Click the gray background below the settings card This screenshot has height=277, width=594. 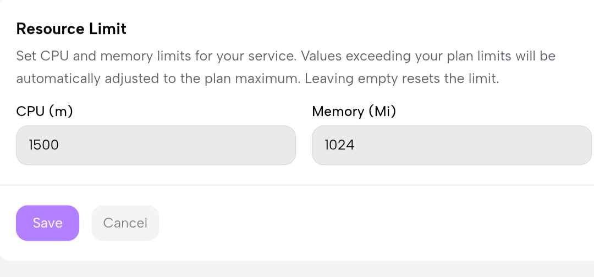(x=297, y=269)
